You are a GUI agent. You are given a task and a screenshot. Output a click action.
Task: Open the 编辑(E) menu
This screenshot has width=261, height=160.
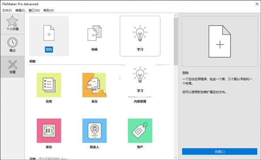(20, 10)
